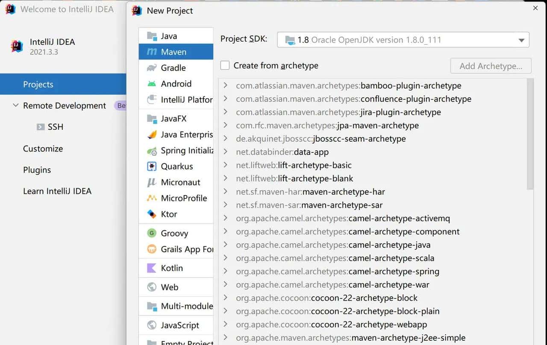
Task: Click the SSH terminal icon
Action: coord(41,127)
